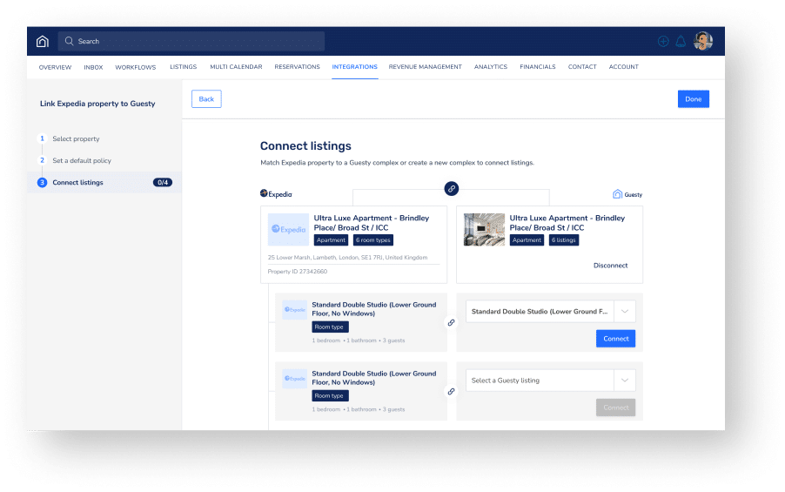
Task: Click link icon beside first Standard Double Studio
Action: tap(451, 323)
